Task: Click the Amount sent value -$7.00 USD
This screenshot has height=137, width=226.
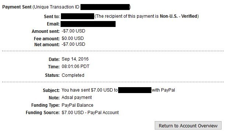Action: (73, 31)
